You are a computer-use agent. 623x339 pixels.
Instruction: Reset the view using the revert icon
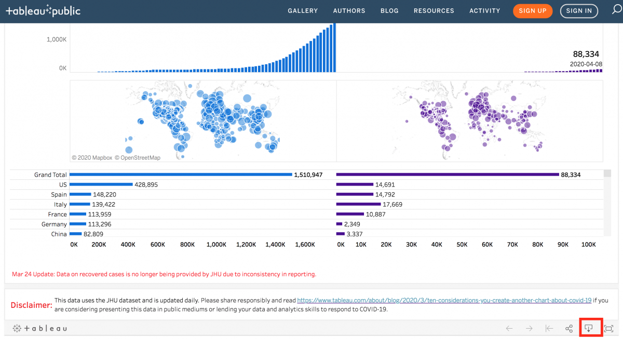549,328
